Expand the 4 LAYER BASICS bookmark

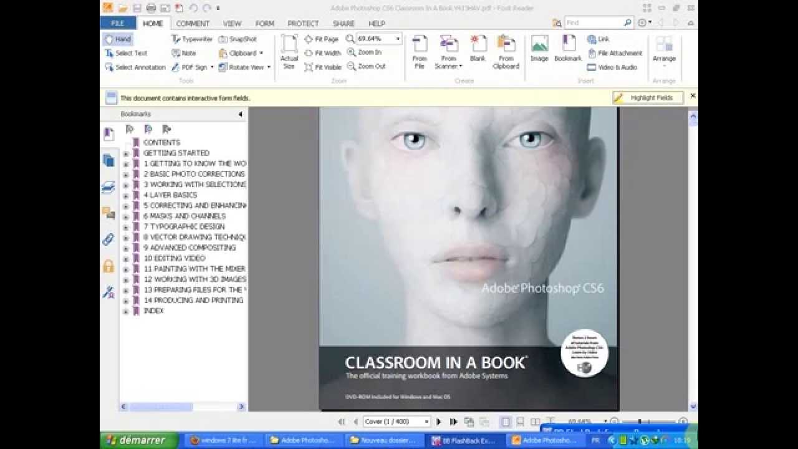click(x=125, y=195)
